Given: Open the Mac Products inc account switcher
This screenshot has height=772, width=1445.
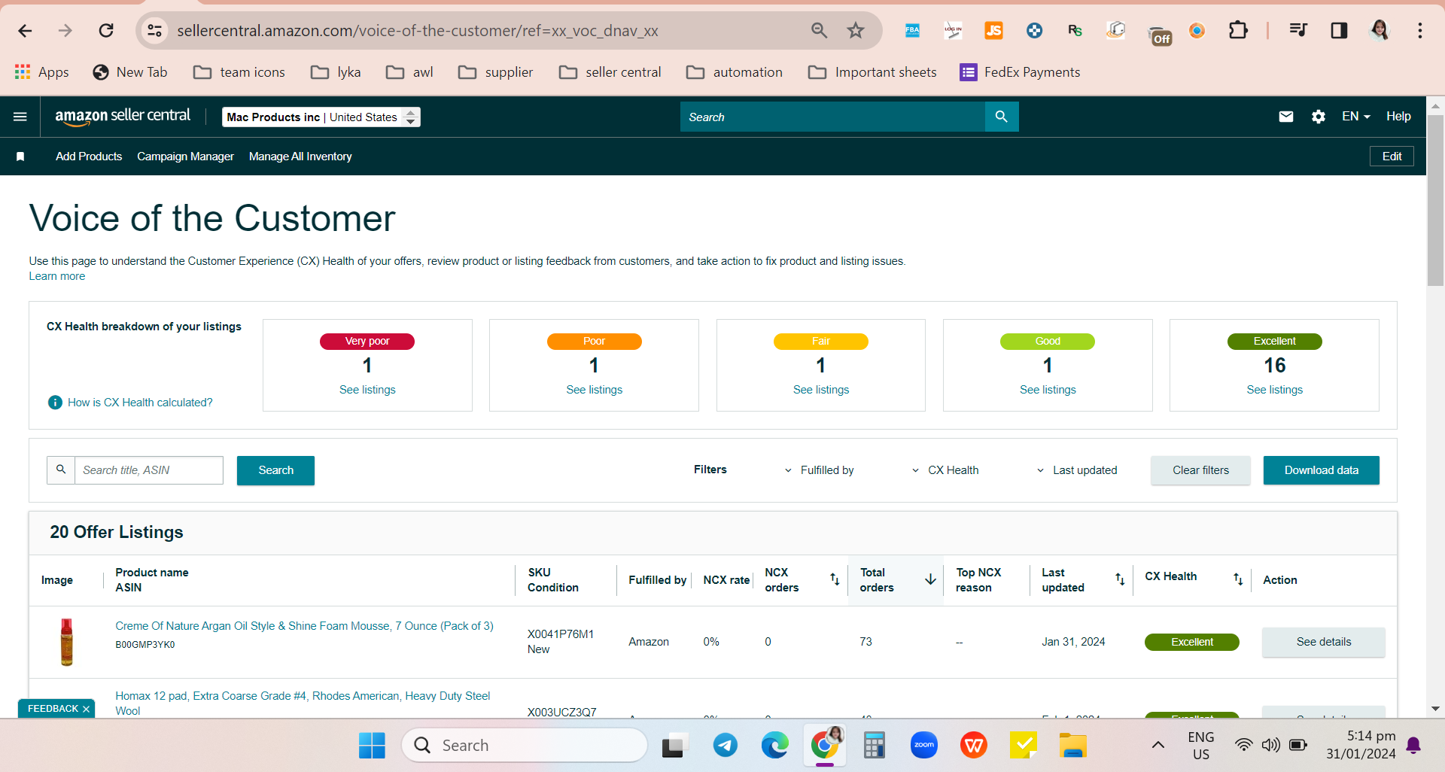Looking at the screenshot, I should [x=321, y=117].
